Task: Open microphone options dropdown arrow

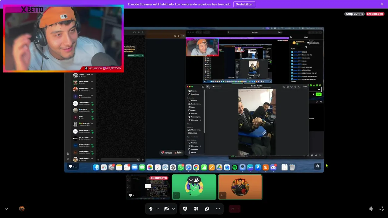Action: (x=158, y=209)
